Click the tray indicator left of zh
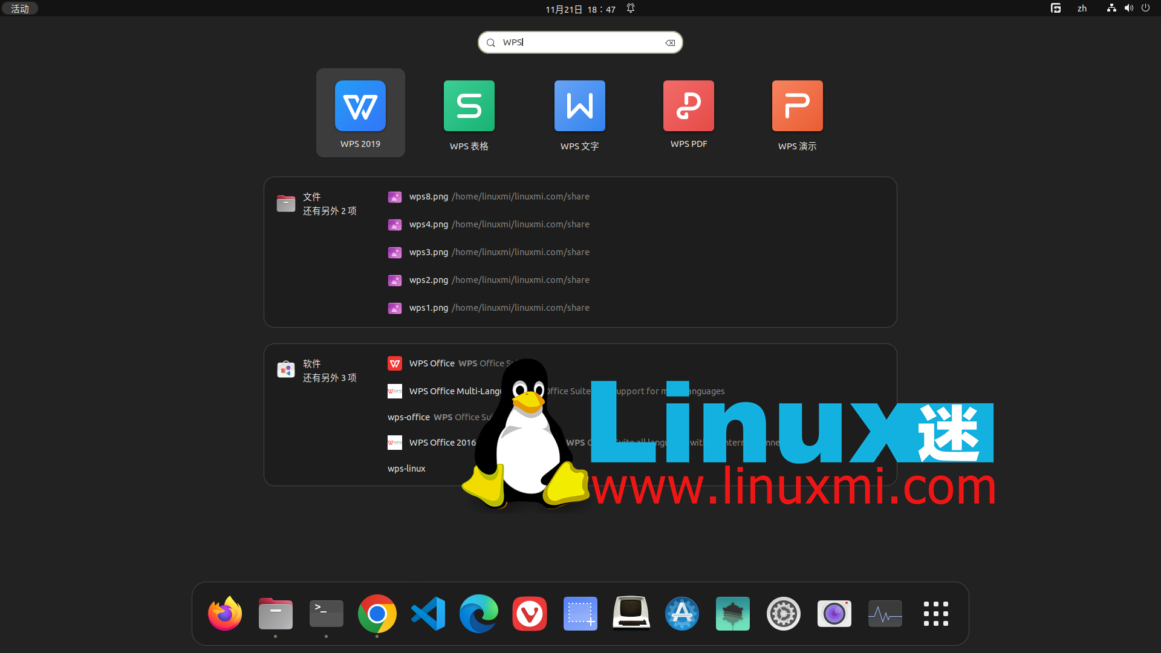The width and height of the screenshot is (1161, 653). point(1056,8)
